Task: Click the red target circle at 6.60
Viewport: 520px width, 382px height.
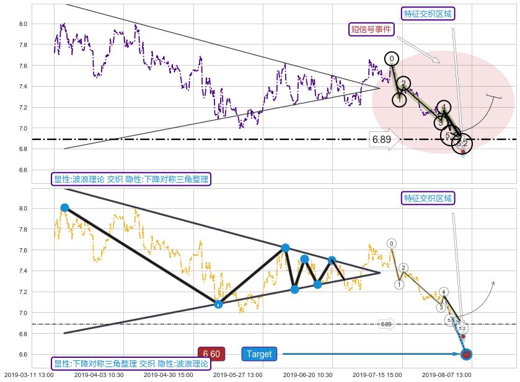Action: click(467, 354)
